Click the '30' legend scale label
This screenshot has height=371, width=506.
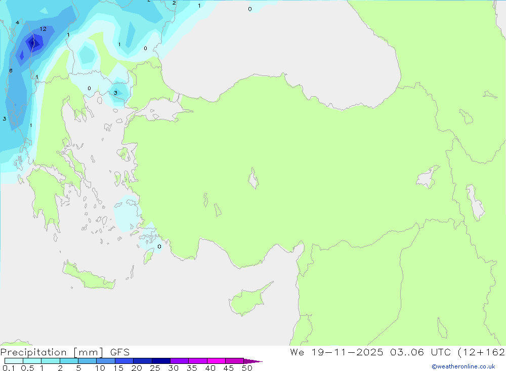pyautogui.click(x=174, y=368)
